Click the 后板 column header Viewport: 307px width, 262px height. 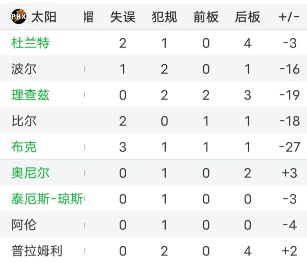(x=247, y=17)
